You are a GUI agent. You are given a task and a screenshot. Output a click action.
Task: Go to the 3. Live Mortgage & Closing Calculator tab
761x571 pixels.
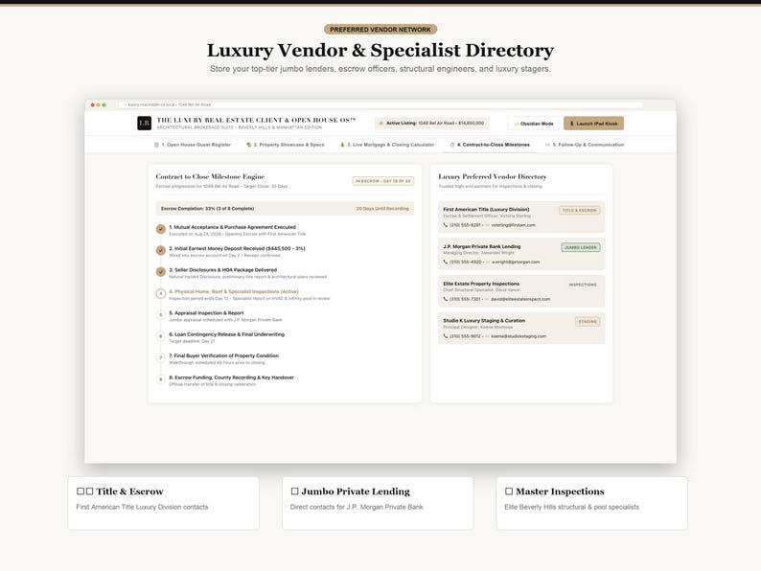pyautogui.click(x=387, y=145)
